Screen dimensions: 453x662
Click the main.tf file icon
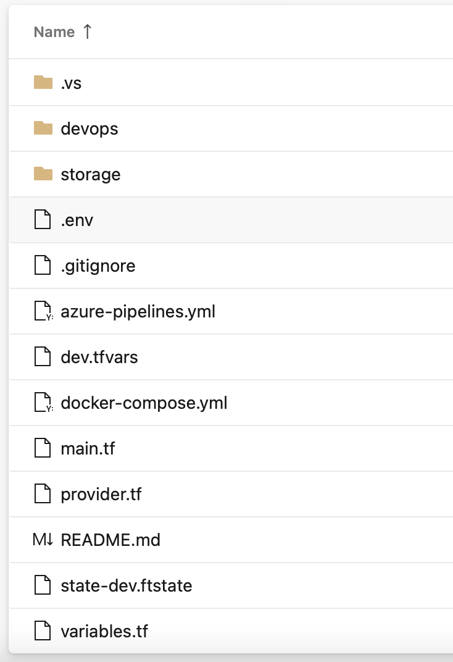[42, 448]
